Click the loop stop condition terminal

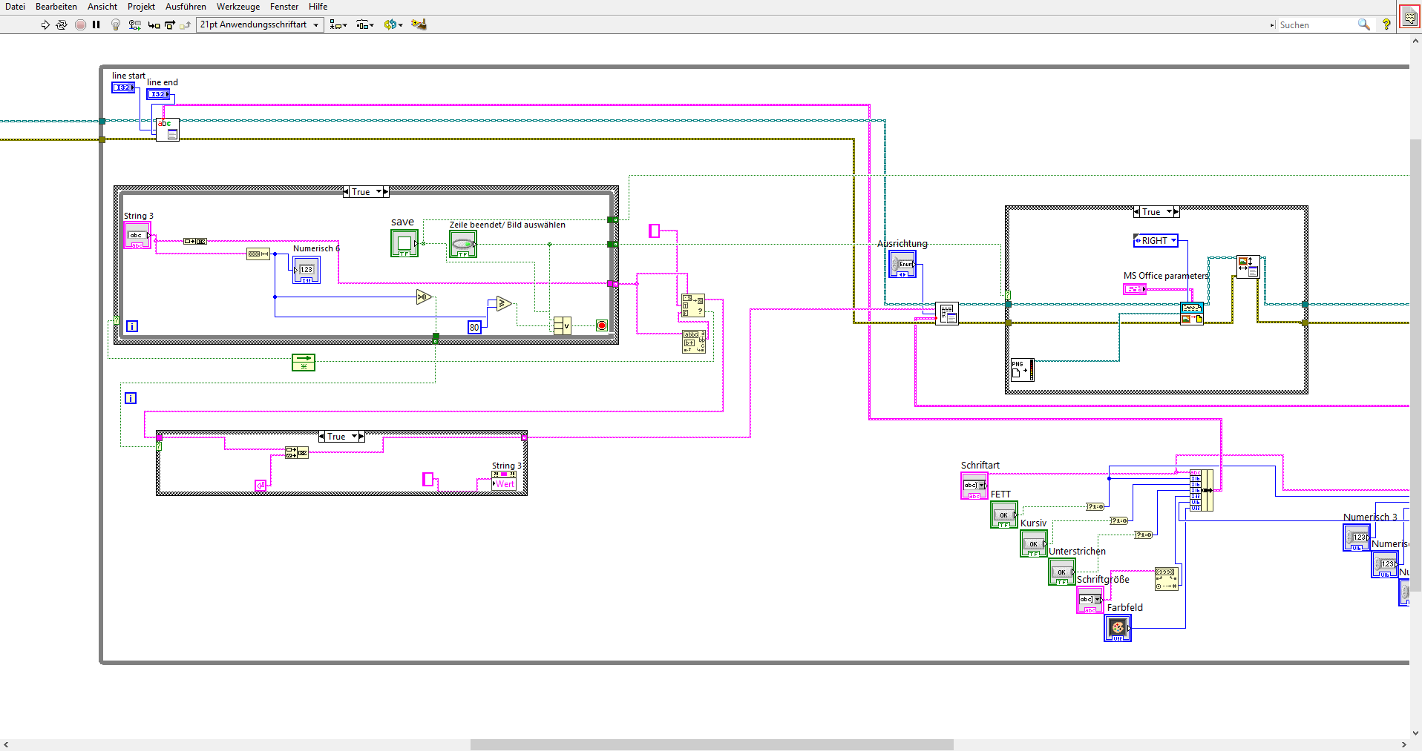click(602, 325)
